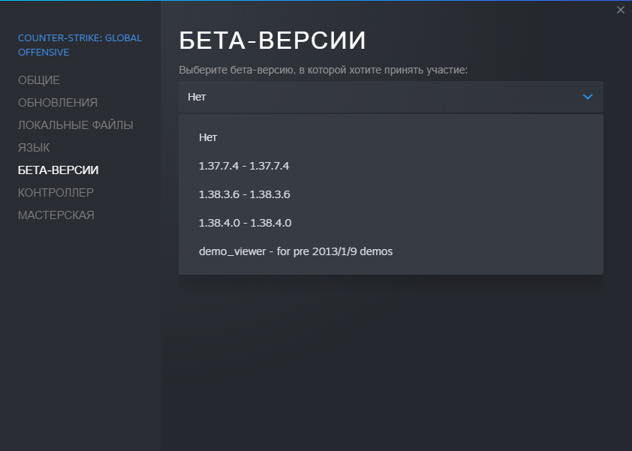This screenshot has height=451, width=632.
Task: Open the ОБЩИЕ settings tab
Action: [39, 80]
